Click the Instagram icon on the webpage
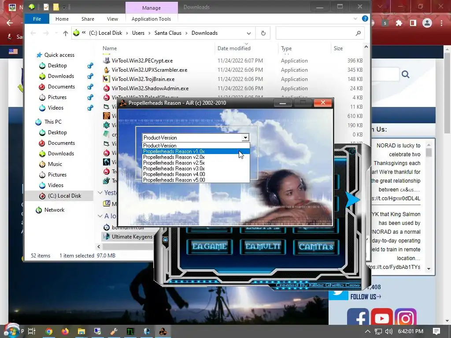 (406, 318)
